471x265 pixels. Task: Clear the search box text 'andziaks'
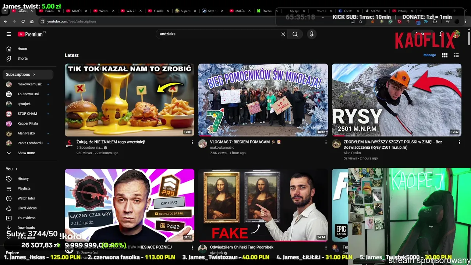tap(283, 34)
